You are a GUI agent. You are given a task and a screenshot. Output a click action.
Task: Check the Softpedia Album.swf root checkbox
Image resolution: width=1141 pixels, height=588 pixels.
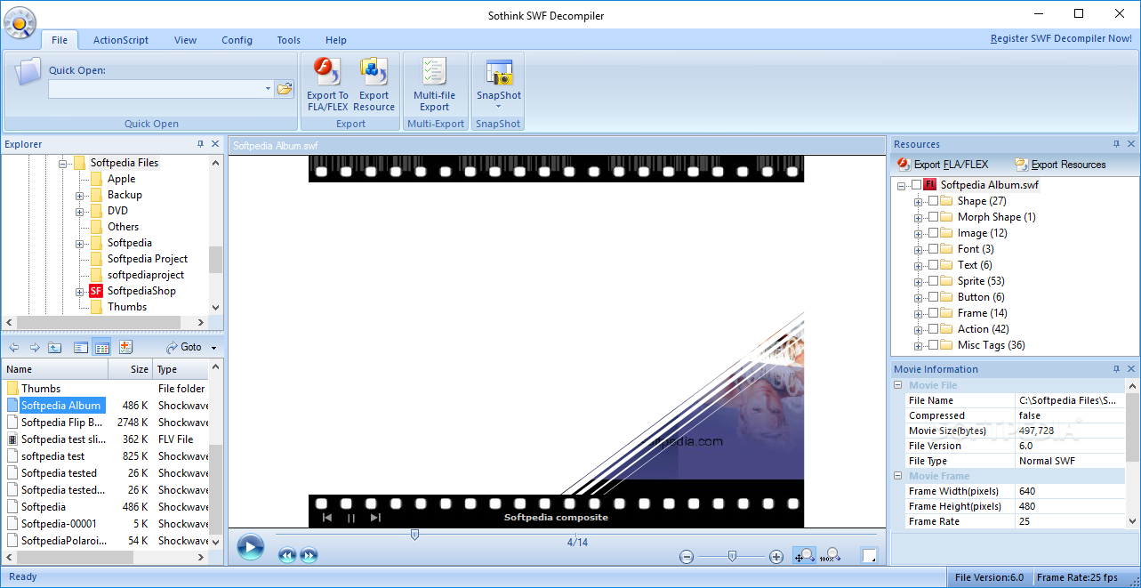tap(916, 185)
